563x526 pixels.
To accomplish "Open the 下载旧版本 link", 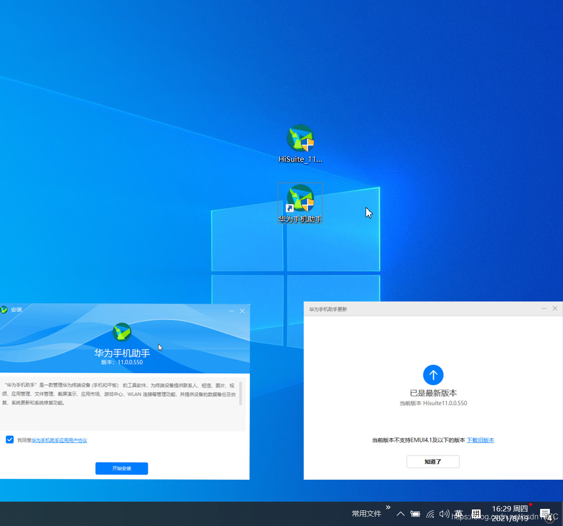I will pos(481,440).
